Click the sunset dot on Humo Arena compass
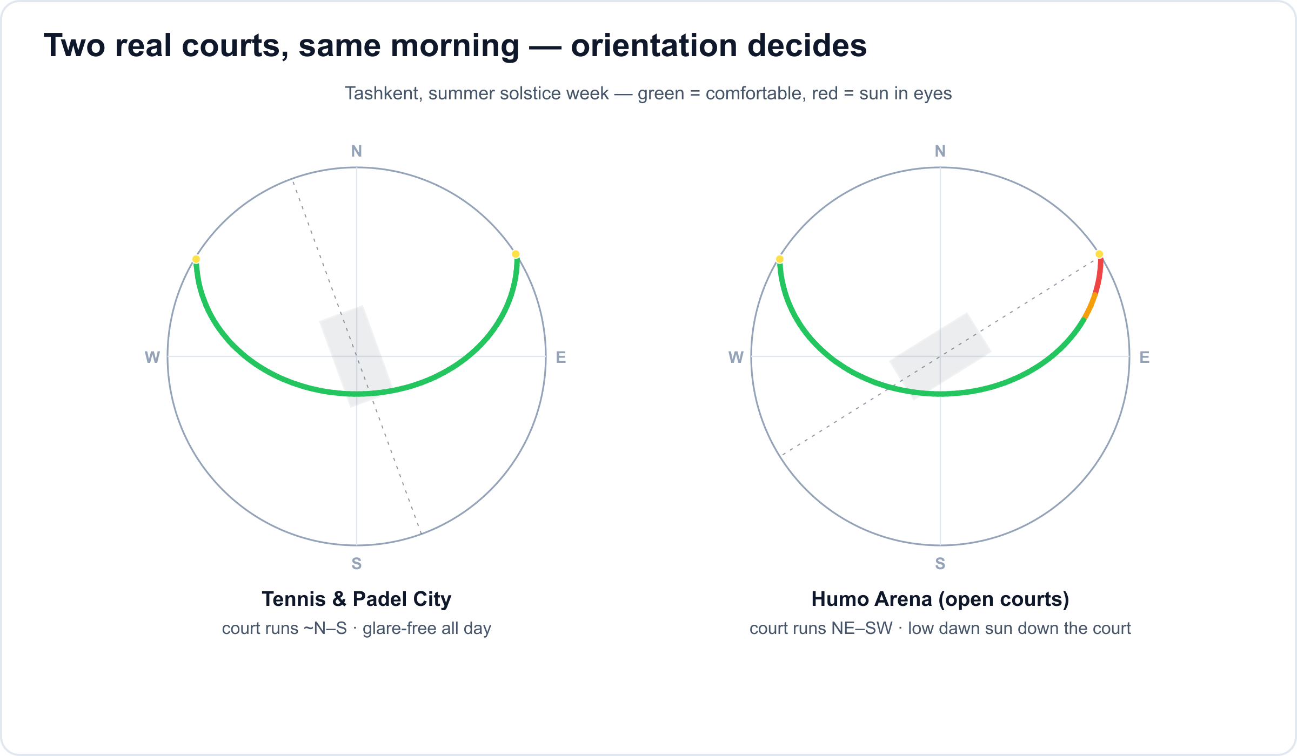Image resolution: width=1297 pixels, height=756 pixels. pyautogui.click(x=780, y=259)
